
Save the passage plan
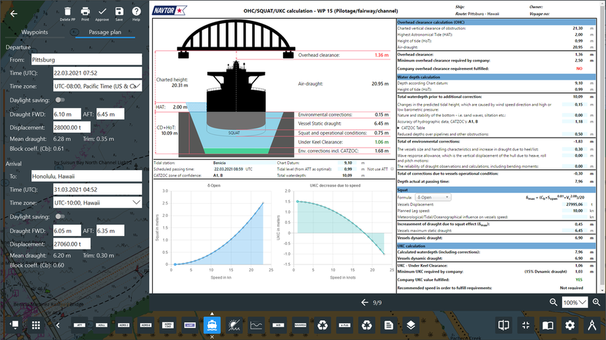click(x=119, y=13)
